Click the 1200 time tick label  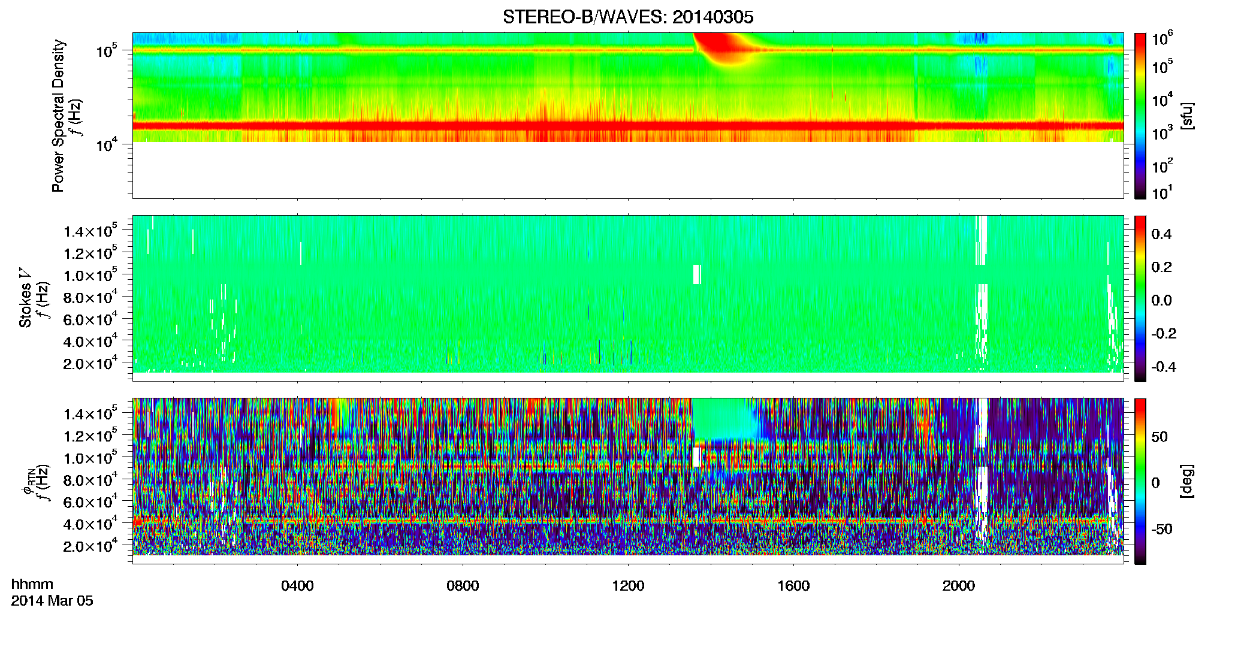628,585
